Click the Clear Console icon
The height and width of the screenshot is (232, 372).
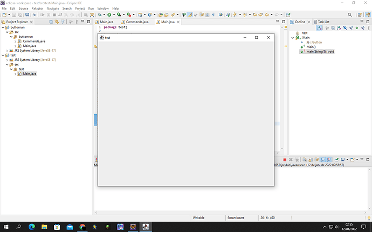point(305,160)
